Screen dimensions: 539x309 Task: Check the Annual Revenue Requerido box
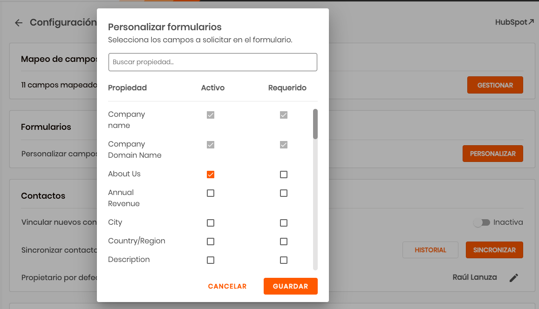(x=284, y=193)
